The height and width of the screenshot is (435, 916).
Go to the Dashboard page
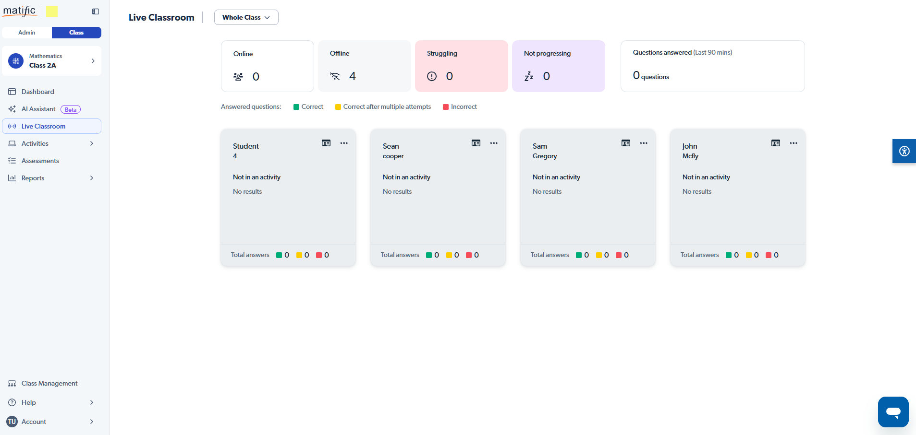point(38,92)
